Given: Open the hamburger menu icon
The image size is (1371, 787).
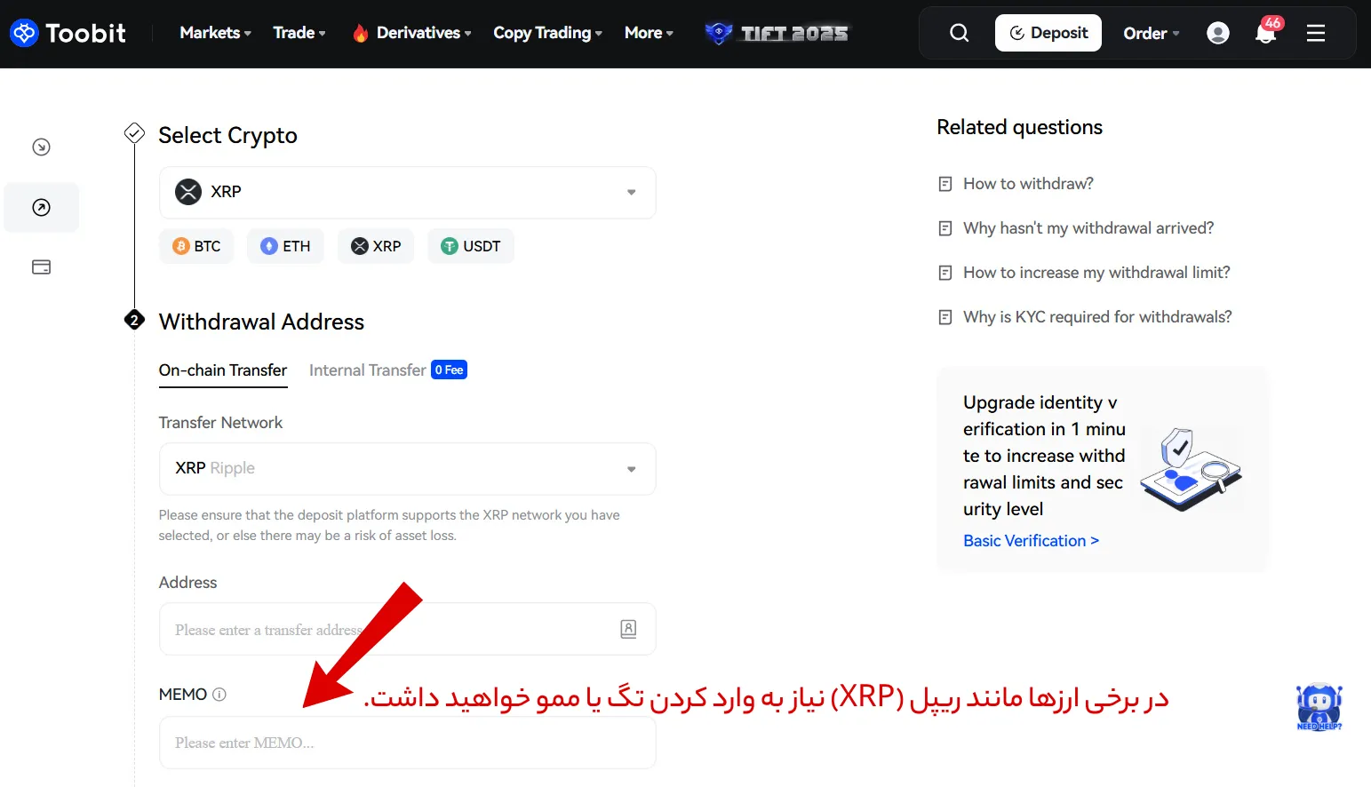Looking at the screenshot, I should 1316,33.
